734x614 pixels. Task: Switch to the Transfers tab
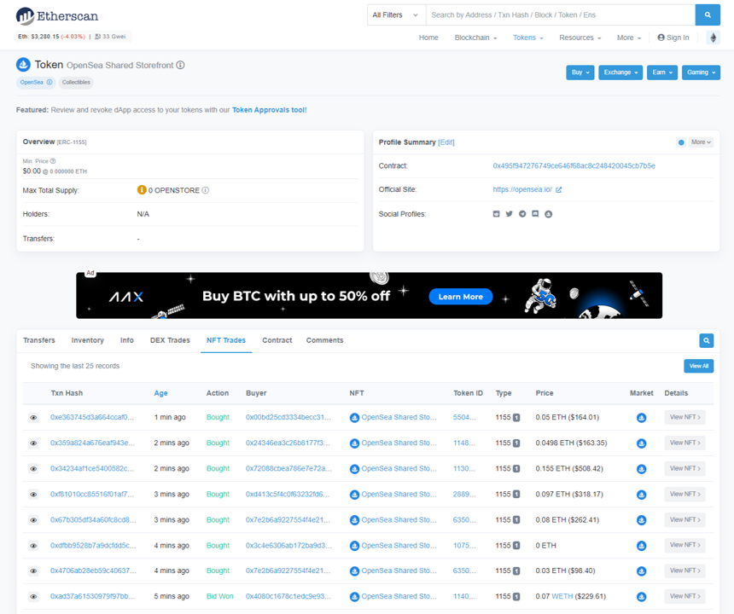pos(39,340)
